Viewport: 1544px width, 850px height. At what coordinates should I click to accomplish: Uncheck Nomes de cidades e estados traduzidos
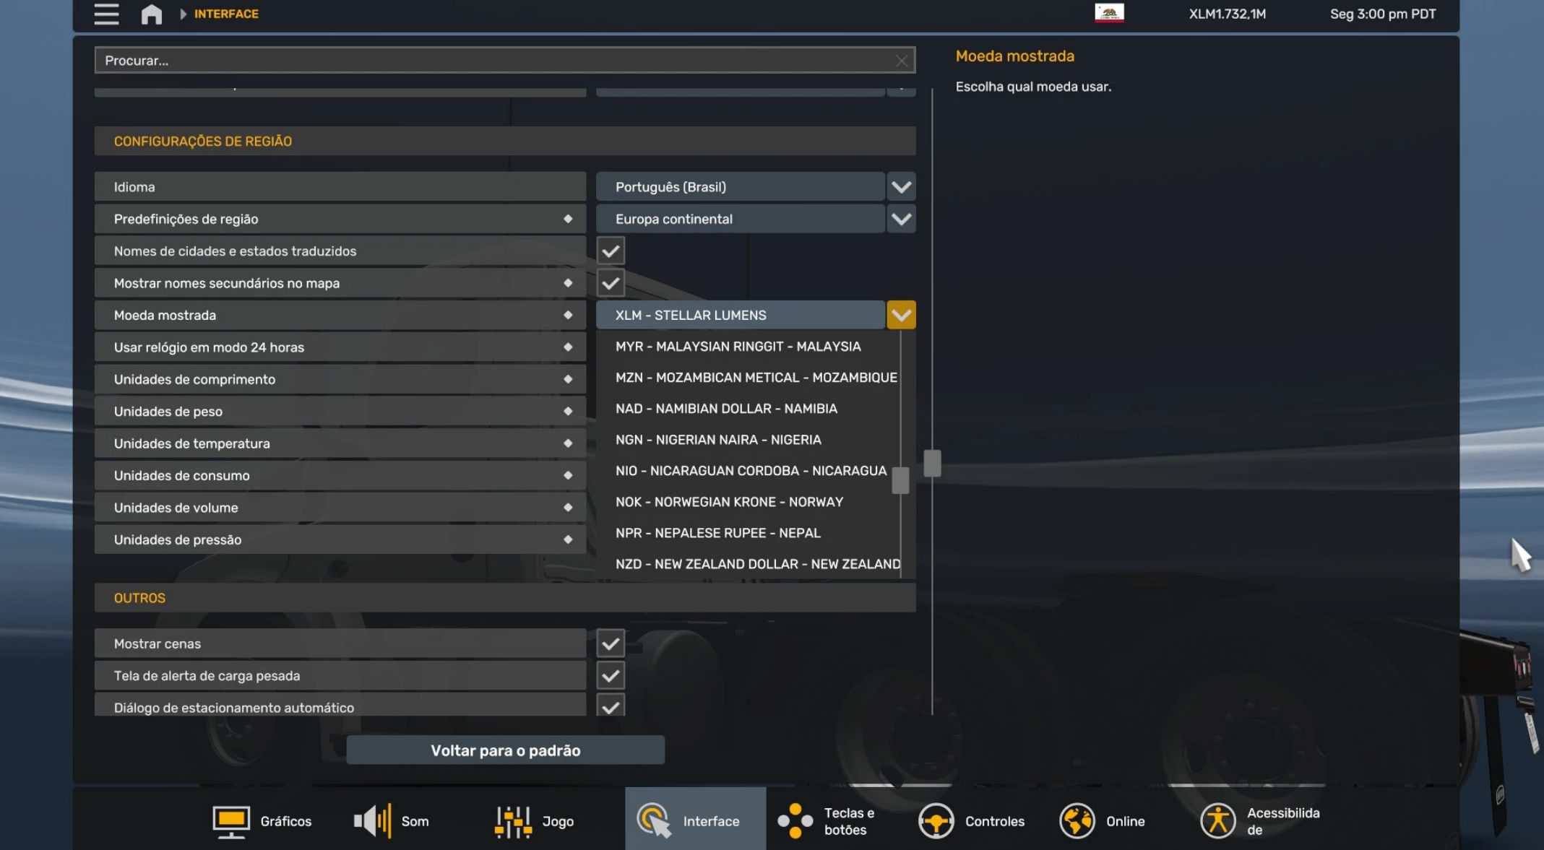(611, 251)
